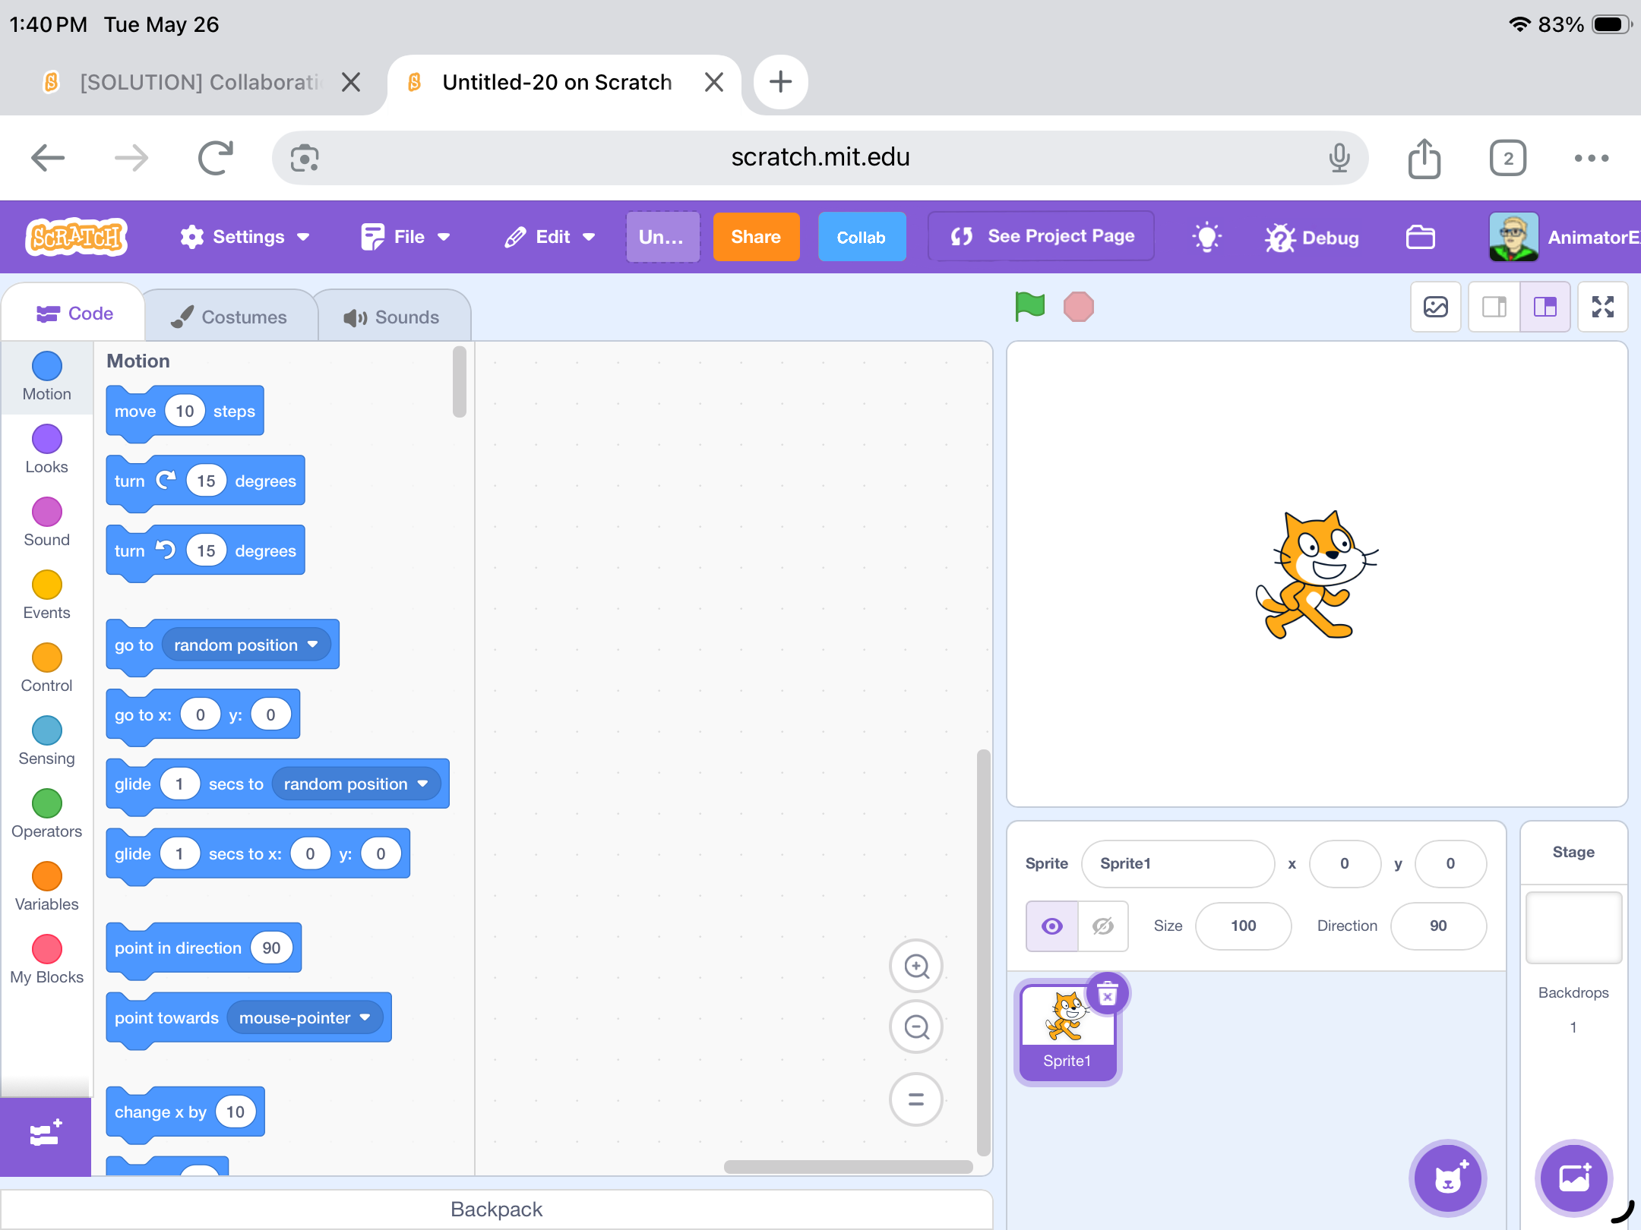The width and height of the screenshot is (1641, 1230).
Task: Click the sprite Direction value field
Action: (1438, 926)
